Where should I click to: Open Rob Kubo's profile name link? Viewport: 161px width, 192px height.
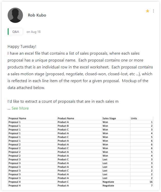pos(37,15)
